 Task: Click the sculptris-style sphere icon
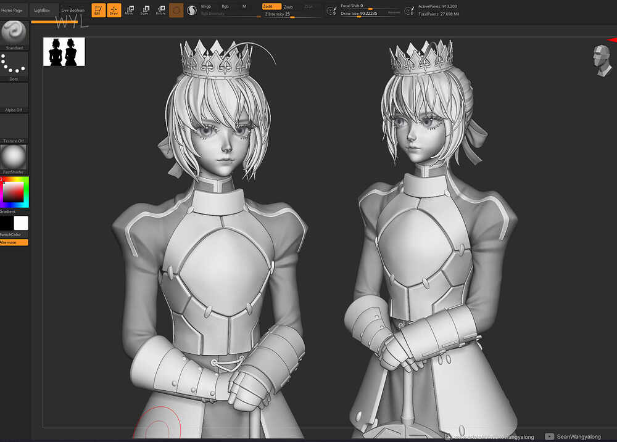click(x=192, y=10)
